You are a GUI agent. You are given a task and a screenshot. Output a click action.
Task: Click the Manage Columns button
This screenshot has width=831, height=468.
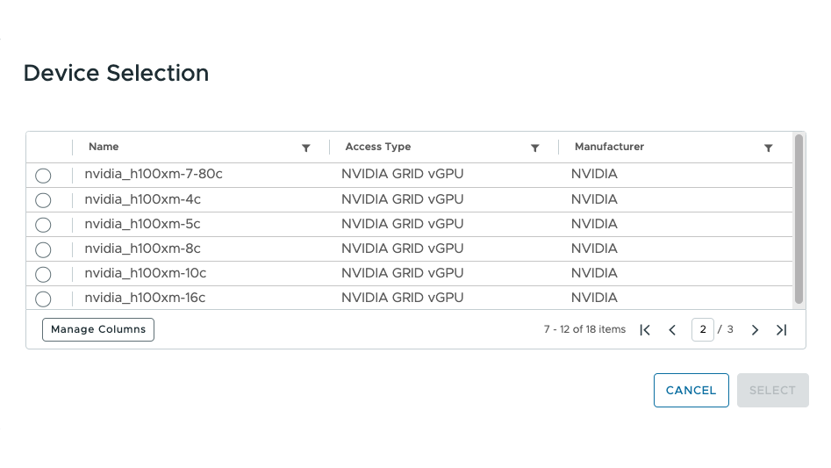(98, 329)
